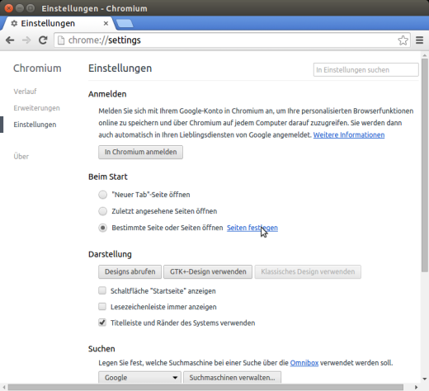Click the scroll down arrow
Screen dimensions: 429x391
425,379
